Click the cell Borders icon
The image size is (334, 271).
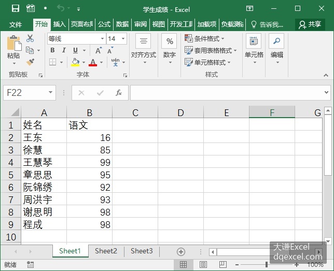[x=52, y=62]
